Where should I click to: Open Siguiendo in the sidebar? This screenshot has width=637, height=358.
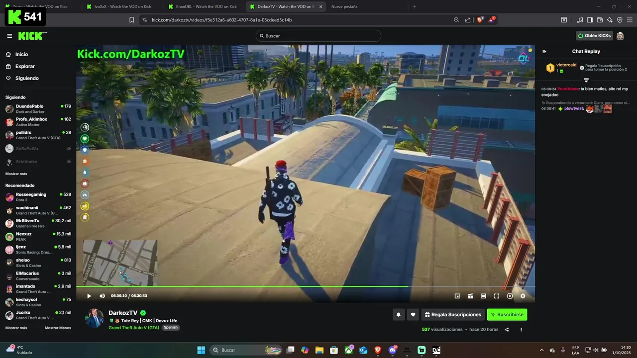click(x=27, y=78)
